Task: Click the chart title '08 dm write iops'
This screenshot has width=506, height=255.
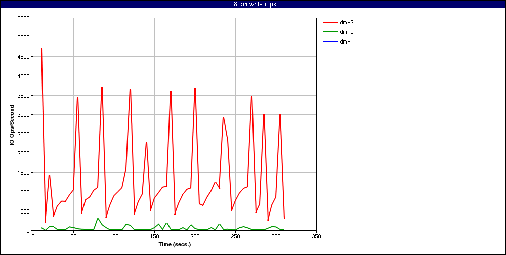Action: [253, 4]
